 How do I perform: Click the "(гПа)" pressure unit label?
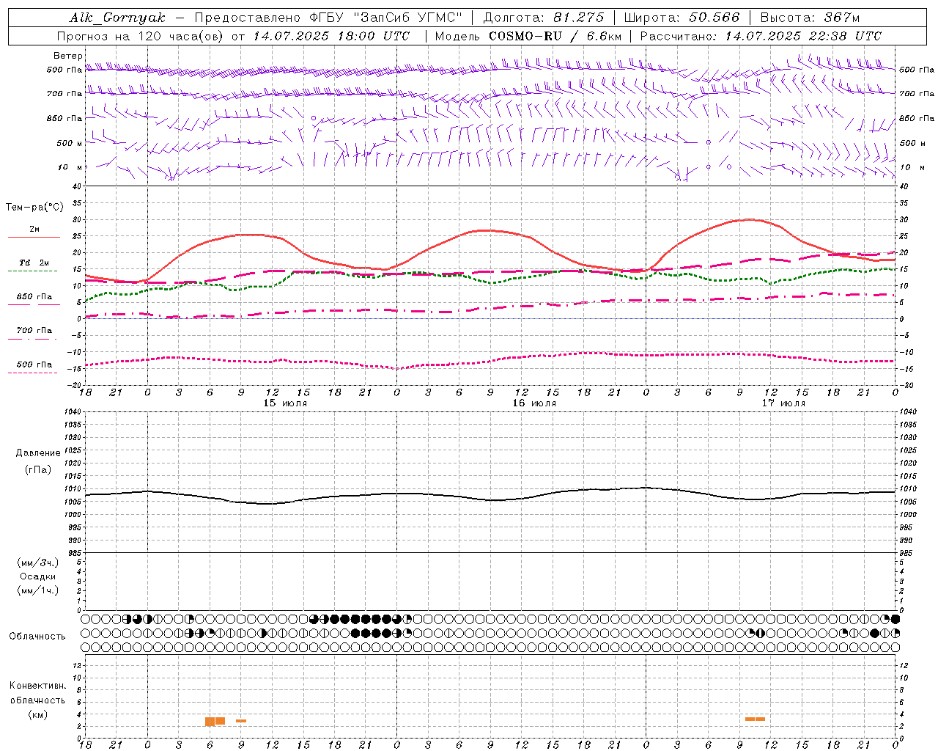pyautogui.click(x=38, y=470)
